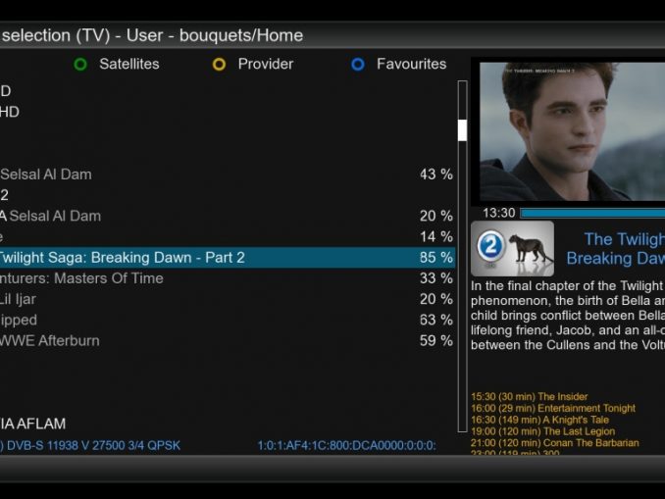Click the blue Favourites circle icon
Viewport: 665px width, 499px height.
click(358, 65)
